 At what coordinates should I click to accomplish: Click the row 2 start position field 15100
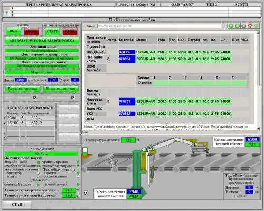pyautogui.click(x=13, y=123)
